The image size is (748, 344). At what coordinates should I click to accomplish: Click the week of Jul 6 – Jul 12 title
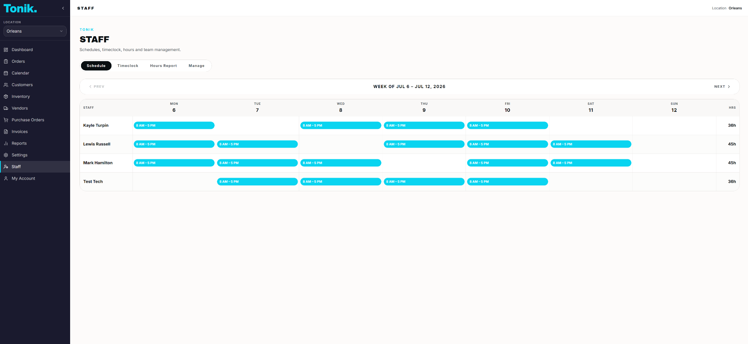point(409,86)
